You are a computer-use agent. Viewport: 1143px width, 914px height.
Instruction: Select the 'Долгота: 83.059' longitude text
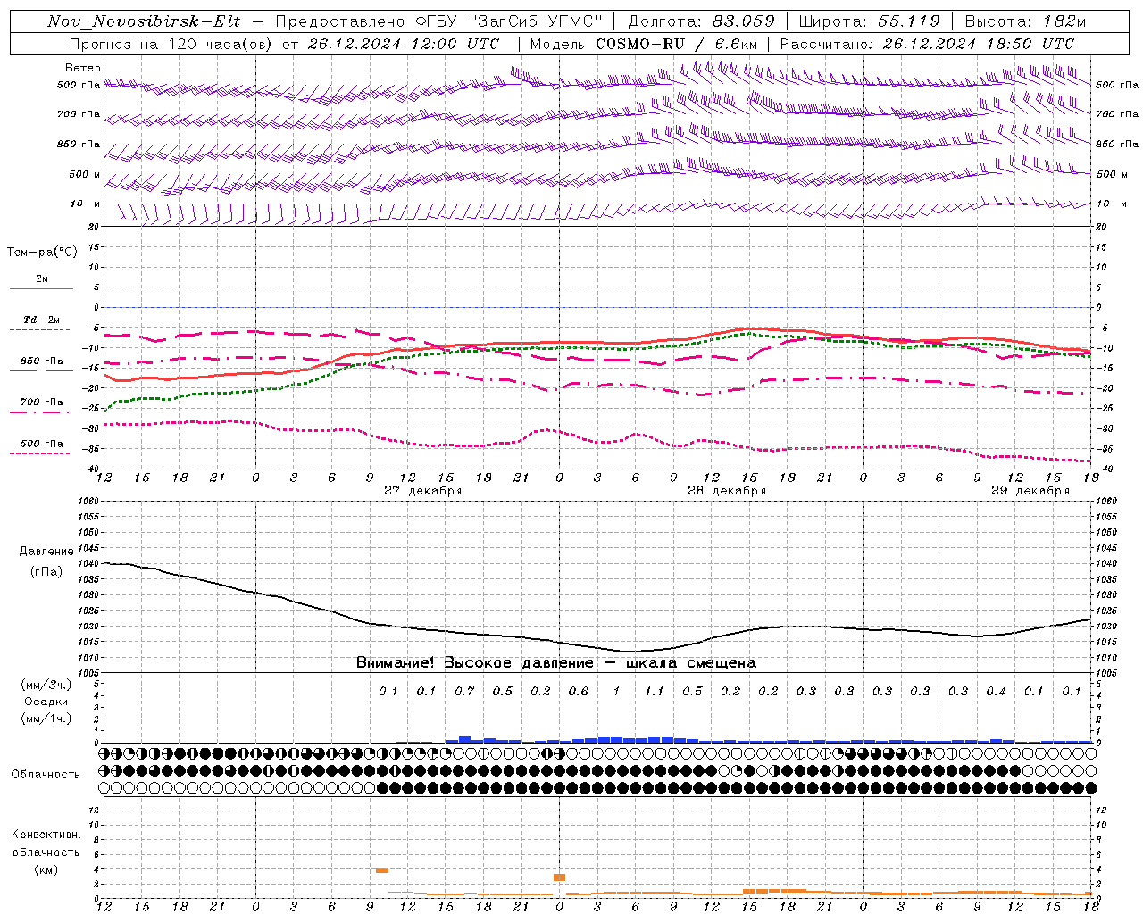click(701, 21)
